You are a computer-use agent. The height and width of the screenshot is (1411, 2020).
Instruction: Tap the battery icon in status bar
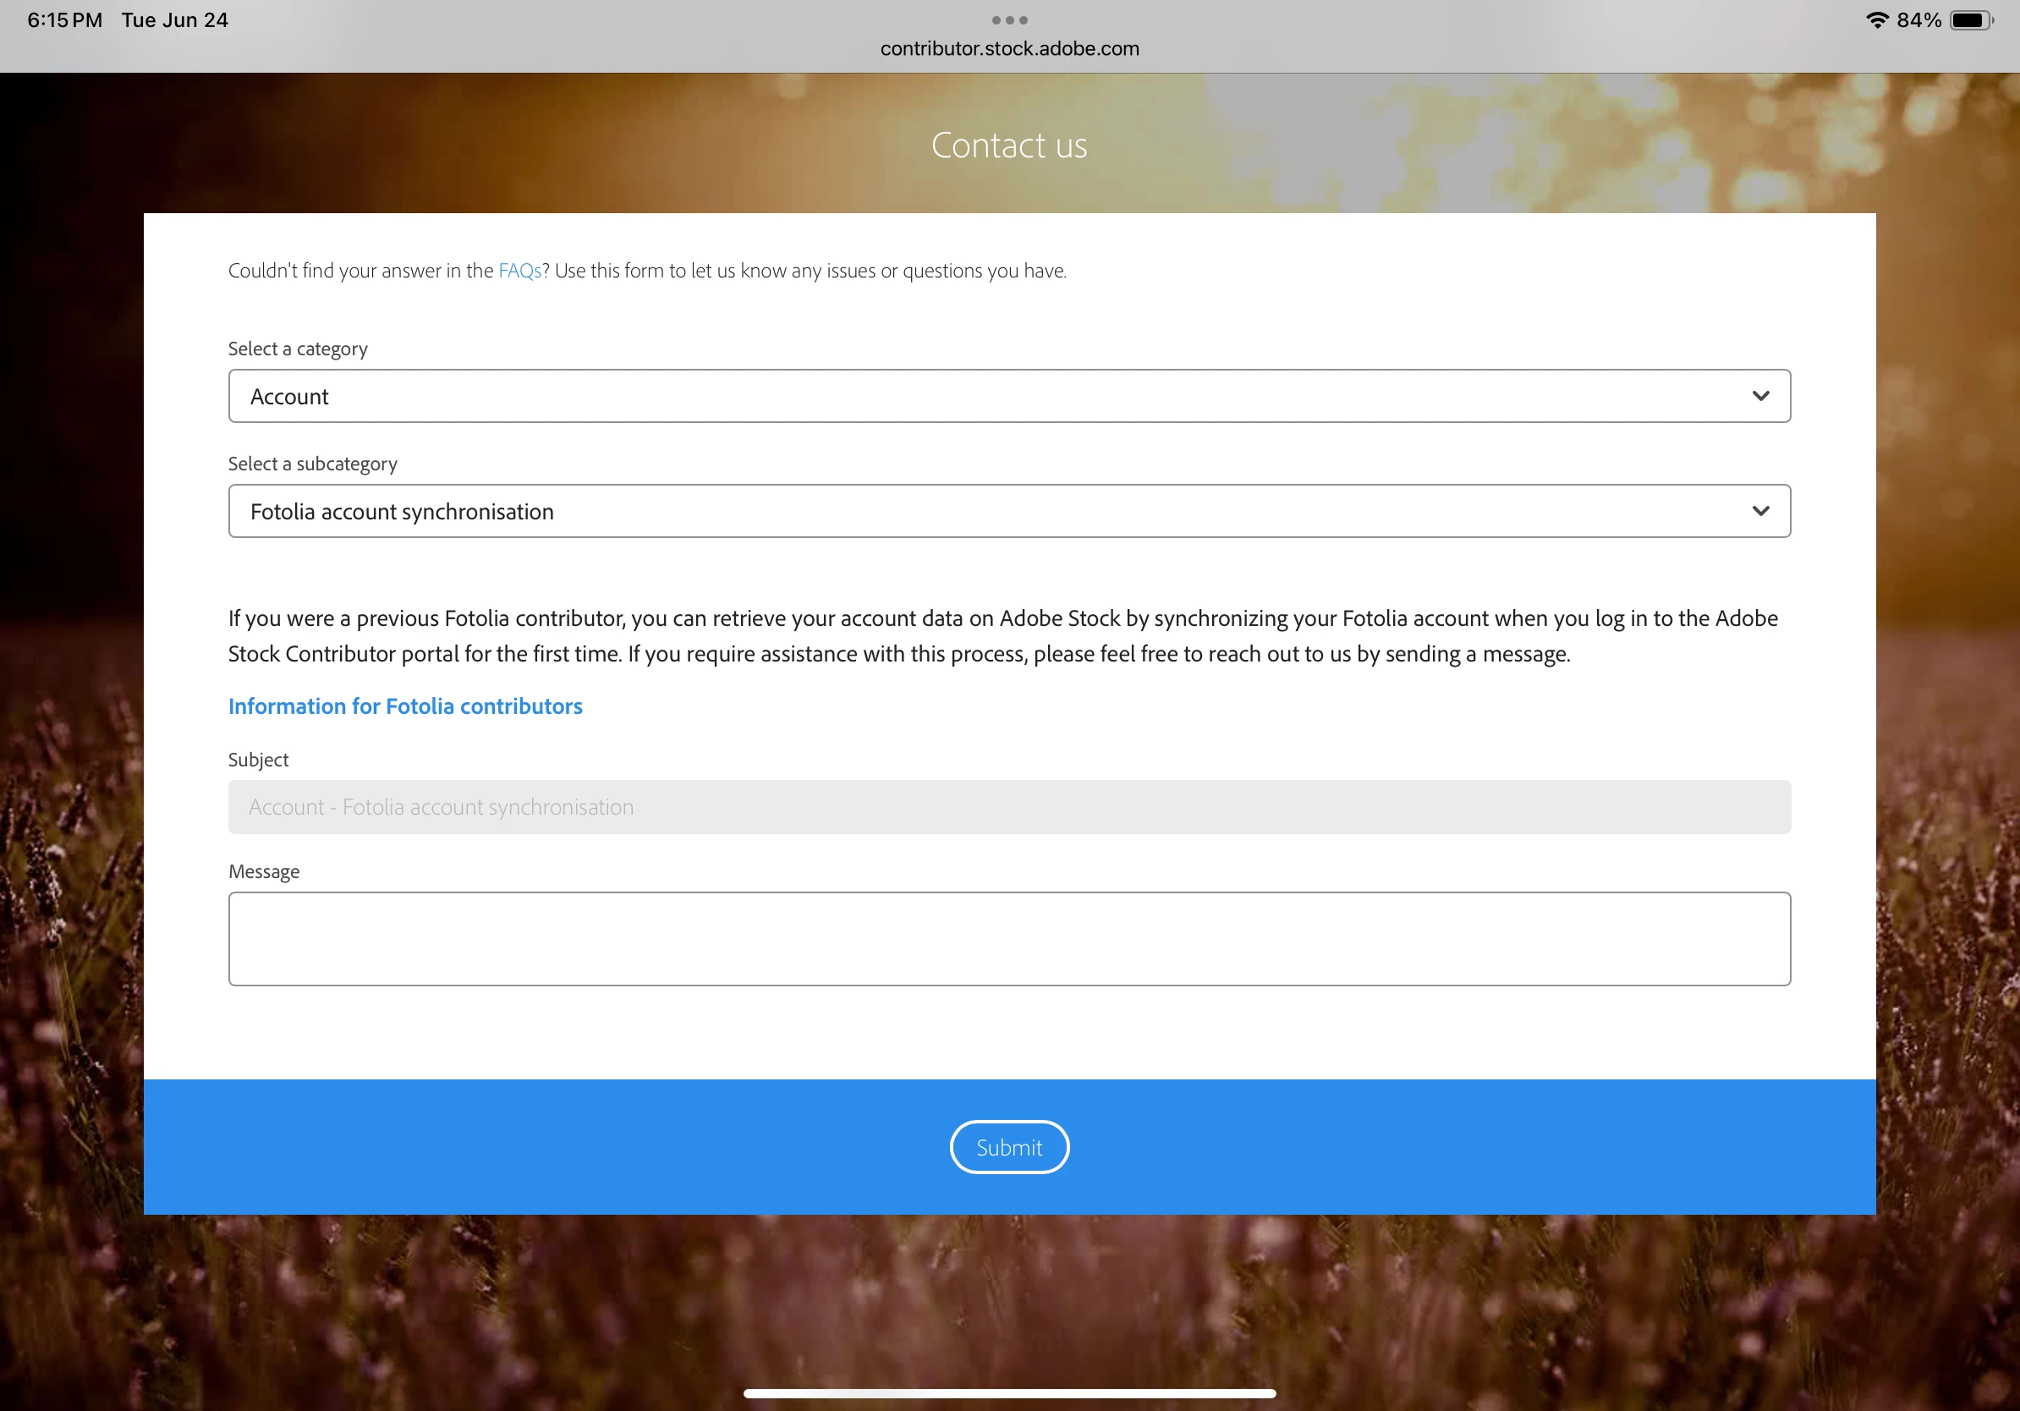click(x=1971, y=20)
